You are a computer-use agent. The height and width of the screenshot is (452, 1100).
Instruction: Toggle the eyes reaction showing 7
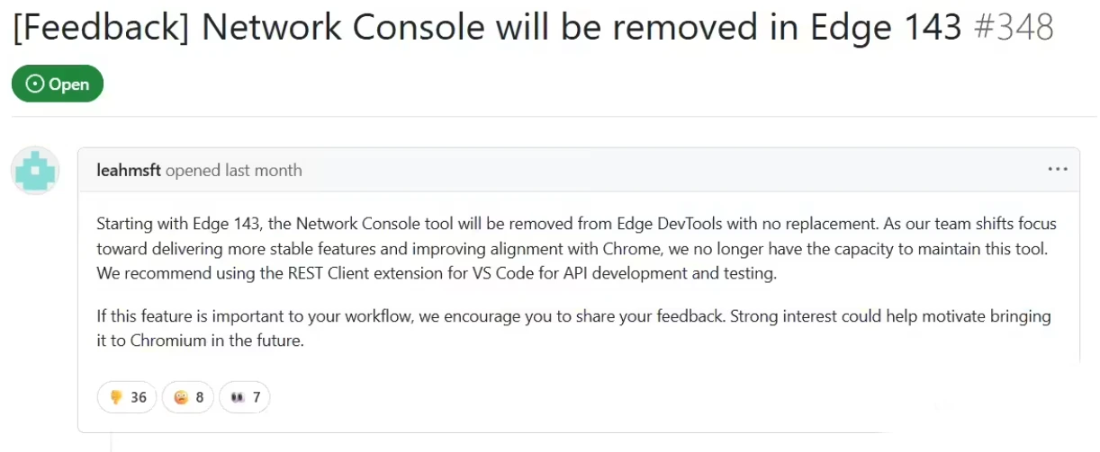[x=245, y=397]
